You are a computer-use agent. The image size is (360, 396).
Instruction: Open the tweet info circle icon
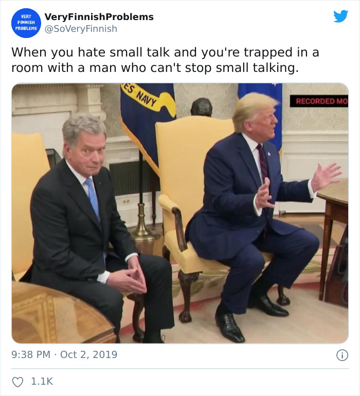(342, 355)
